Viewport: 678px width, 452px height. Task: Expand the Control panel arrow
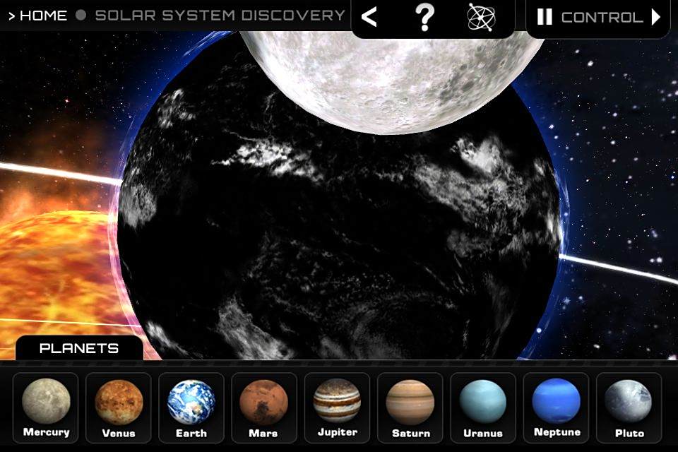pos(656,17)
